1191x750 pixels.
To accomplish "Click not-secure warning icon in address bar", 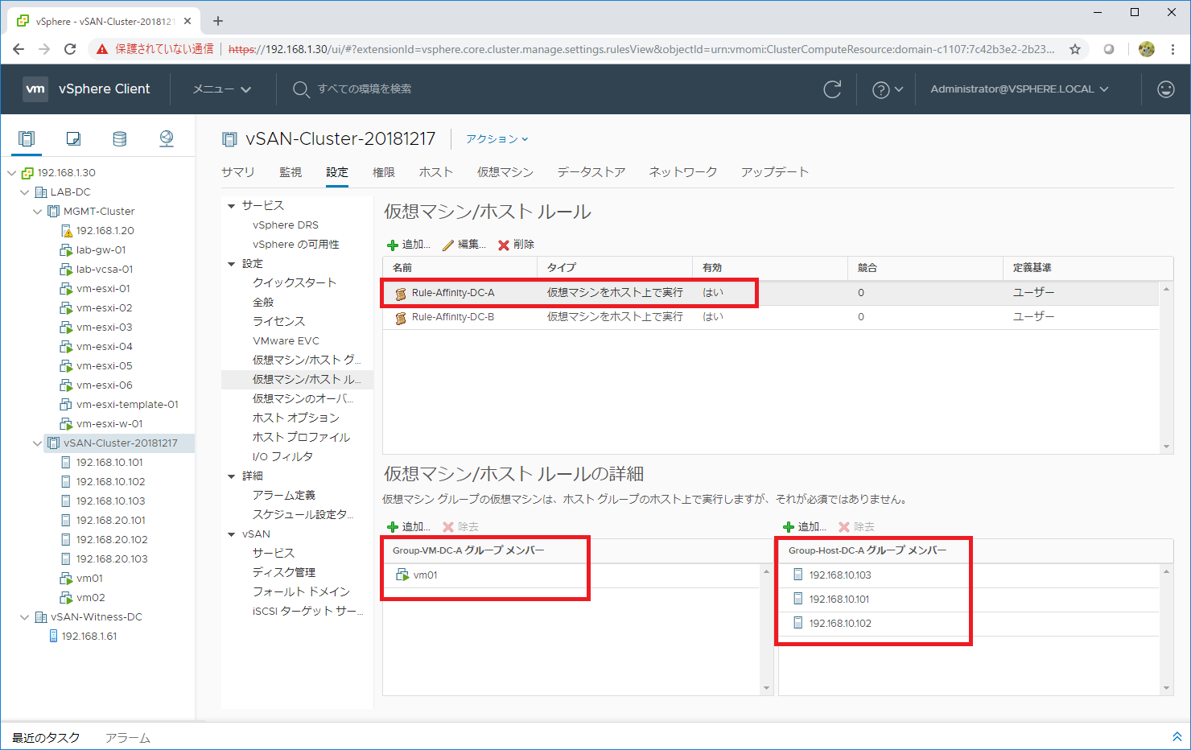I will point(102,49).
